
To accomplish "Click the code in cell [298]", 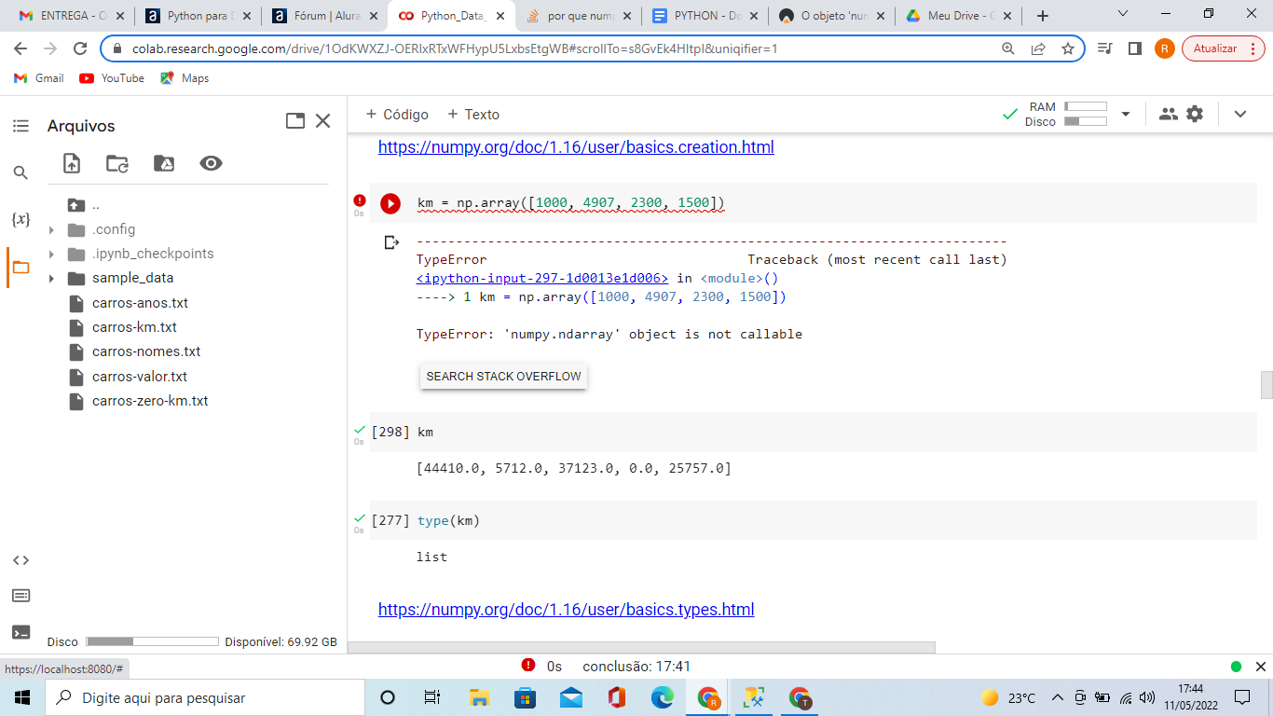I will [x=425, y=432].
